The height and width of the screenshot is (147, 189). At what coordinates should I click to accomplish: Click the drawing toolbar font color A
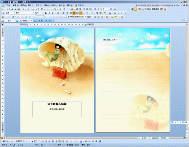(81, 141)
